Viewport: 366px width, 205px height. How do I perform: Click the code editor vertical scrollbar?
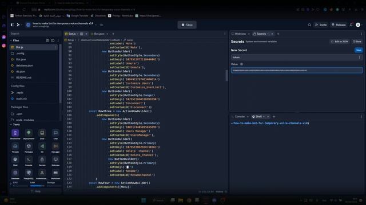pos(226,76)
